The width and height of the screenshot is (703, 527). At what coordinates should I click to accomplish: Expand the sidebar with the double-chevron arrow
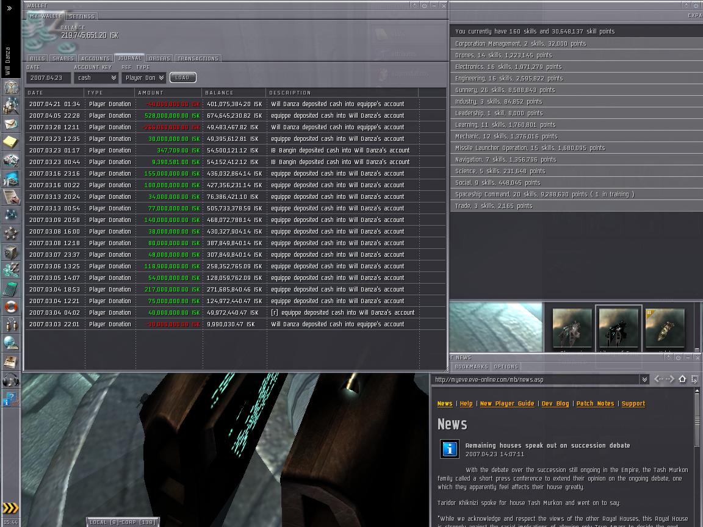tap(9, 8)
